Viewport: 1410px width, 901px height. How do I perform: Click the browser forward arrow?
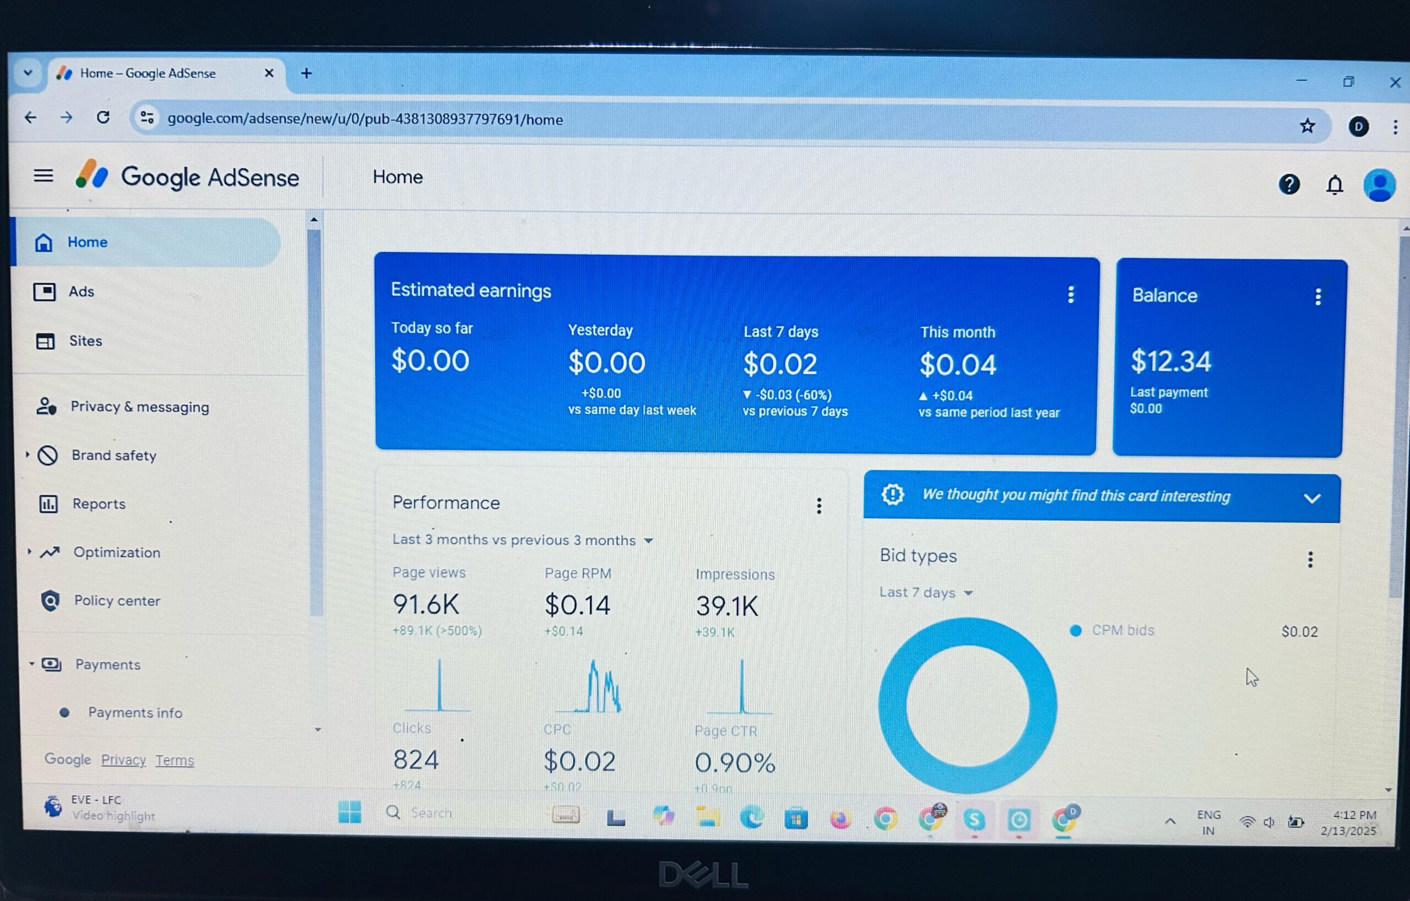pos(66,118)
